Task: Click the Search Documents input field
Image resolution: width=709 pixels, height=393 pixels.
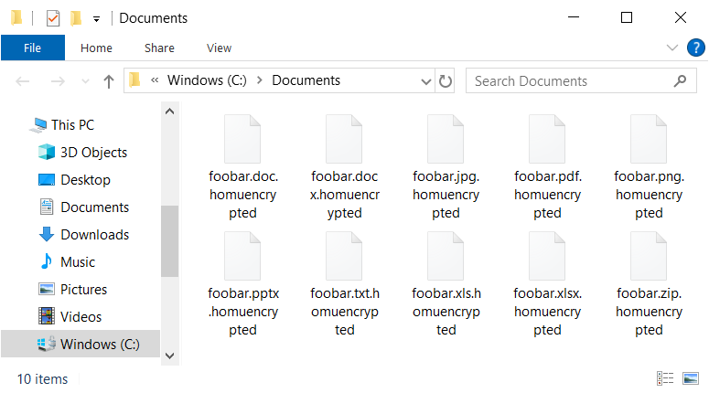Action: point(581,80)
